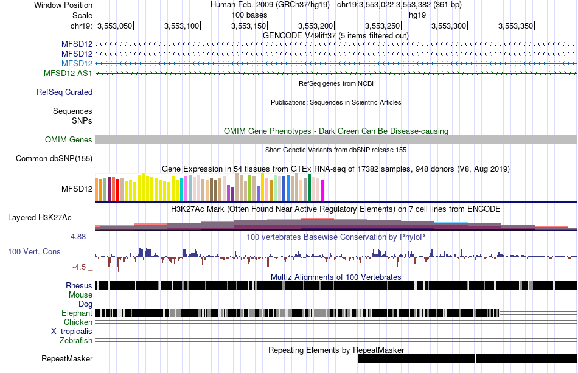The width and height of the screenshot is (578, 373).
Task: Select the Chicken alignment row label
Action: coord(78,322)
